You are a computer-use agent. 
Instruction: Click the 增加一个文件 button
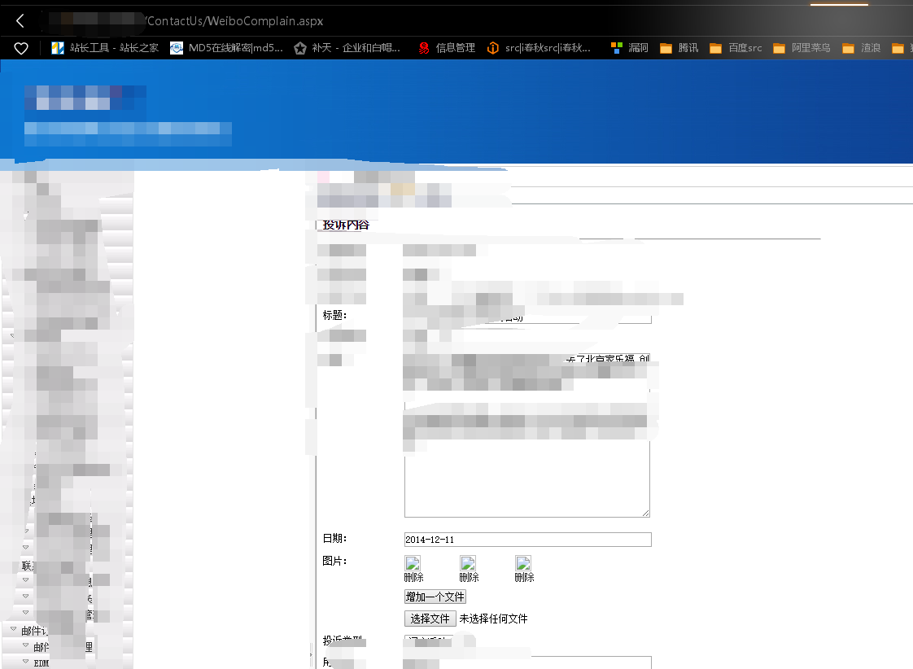point(435,597)
